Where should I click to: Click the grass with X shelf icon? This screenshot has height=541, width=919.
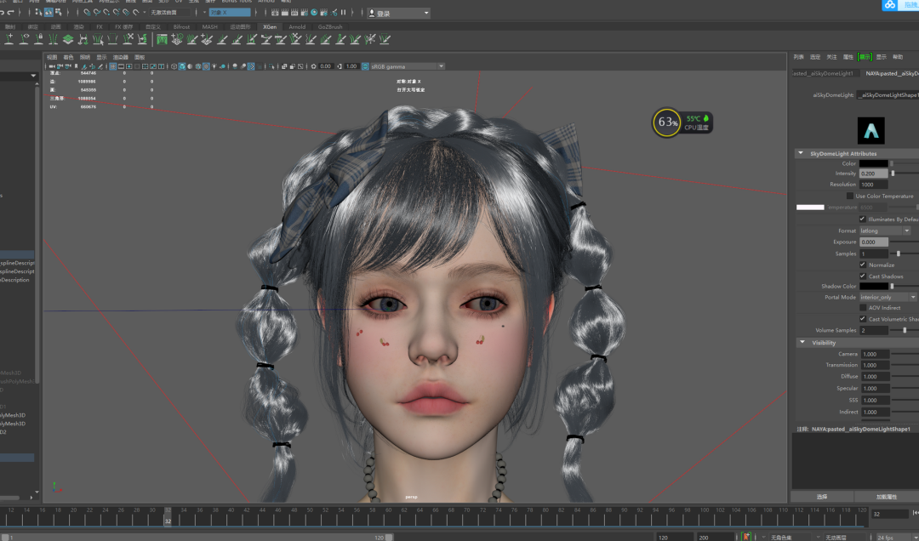pyautogui.click(x=128, y=39)
